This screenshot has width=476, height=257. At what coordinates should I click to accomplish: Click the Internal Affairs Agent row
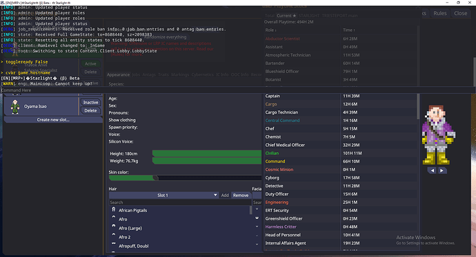coord(340,243)
